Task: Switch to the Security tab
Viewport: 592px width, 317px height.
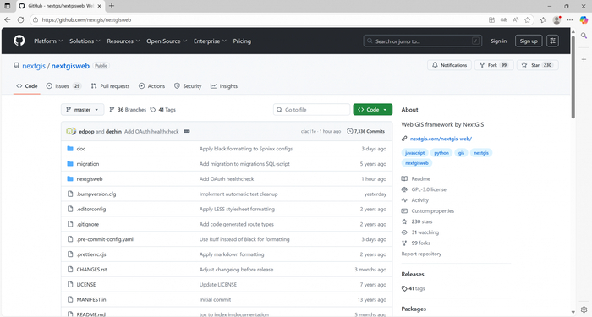Action: (188, 86)
